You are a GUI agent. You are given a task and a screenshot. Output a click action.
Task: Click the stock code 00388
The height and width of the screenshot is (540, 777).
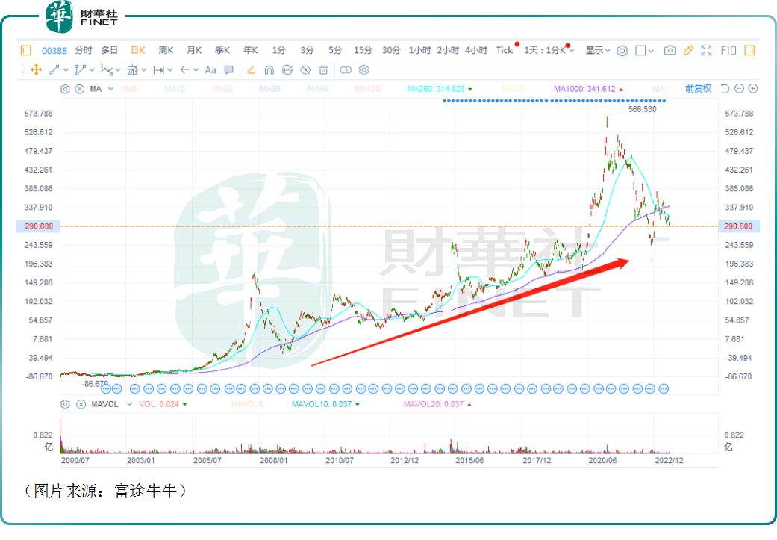coord(54,50)
